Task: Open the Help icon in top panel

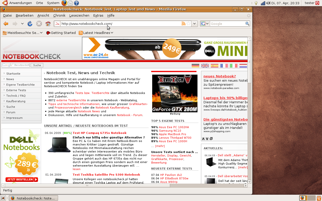Action: point(76,3)
